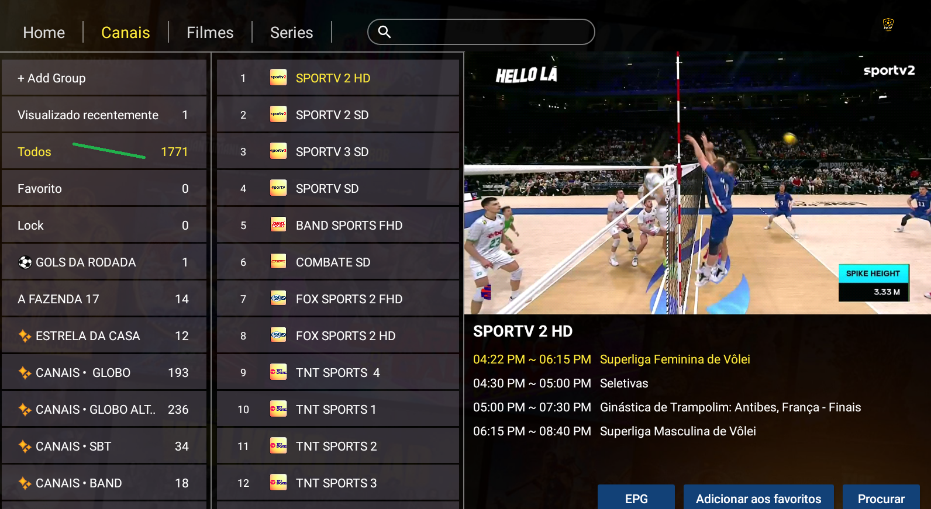This screenshot has width=931, height=509.
Task: Switch to the Filmes tab
Action: 210,33
